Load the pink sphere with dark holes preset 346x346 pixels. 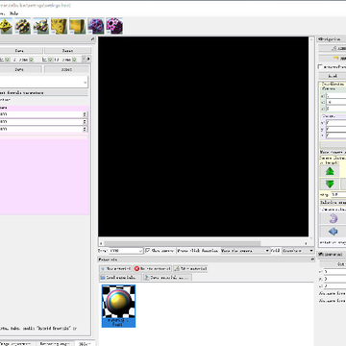tap(114, 26)
